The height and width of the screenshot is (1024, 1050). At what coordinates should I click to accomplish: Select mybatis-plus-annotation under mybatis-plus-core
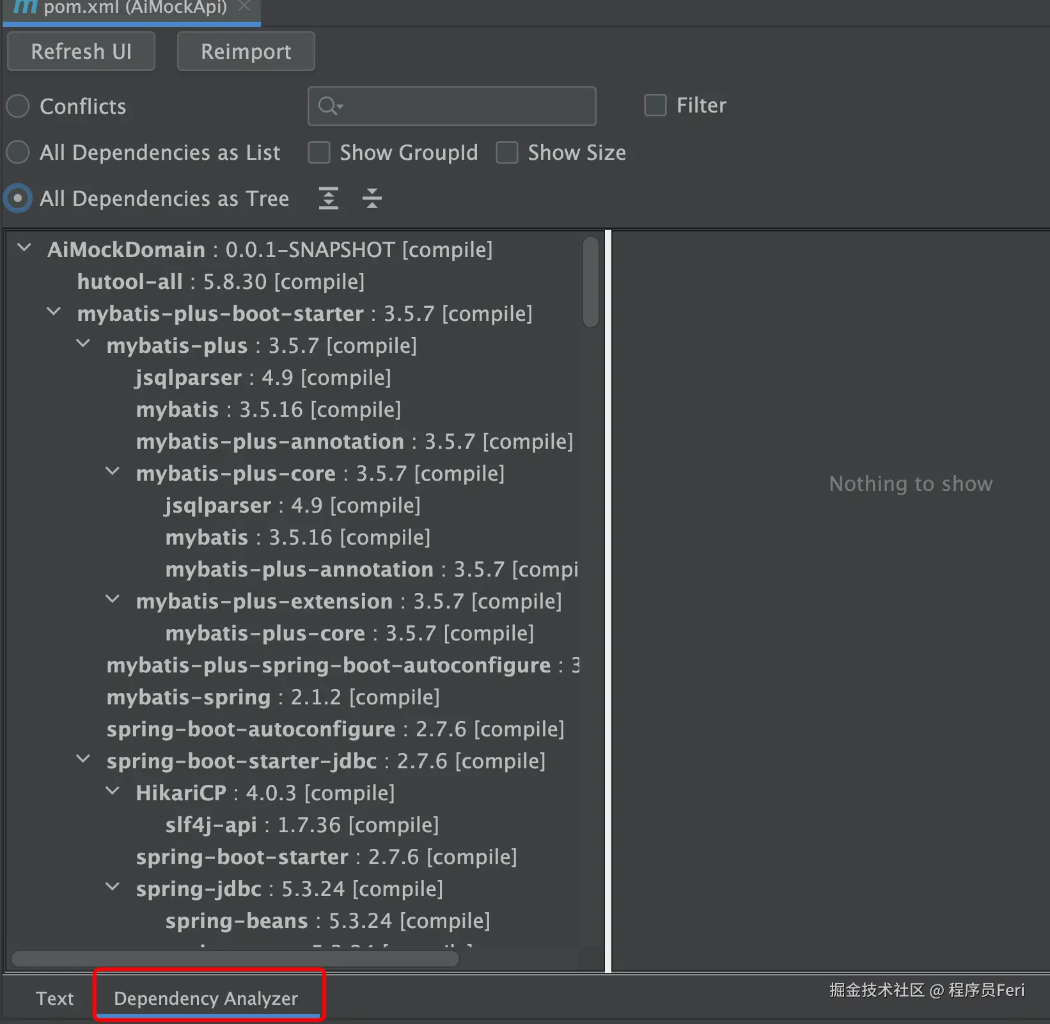click(372, 570)
